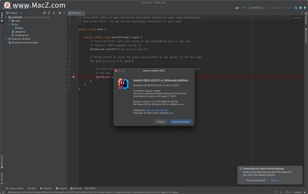The height and width of the screenshot is (194, 308).
Task: Open the TODO tool tab
Action: coord(32,188)
